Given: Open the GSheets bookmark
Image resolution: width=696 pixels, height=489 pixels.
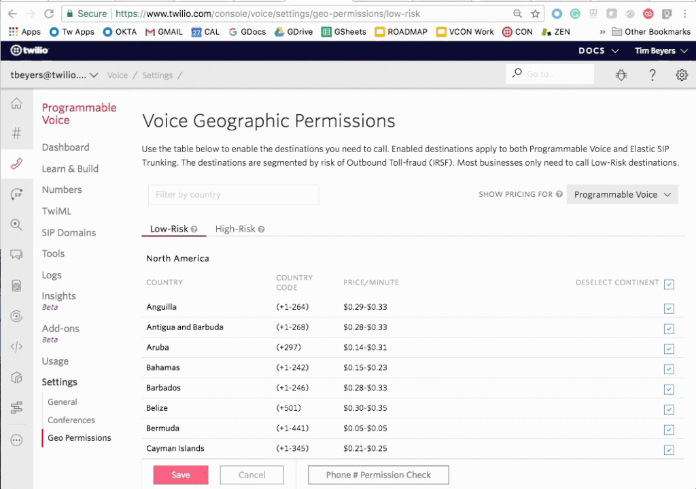Looking at the screenshot, I should click(x=344, y=32).
